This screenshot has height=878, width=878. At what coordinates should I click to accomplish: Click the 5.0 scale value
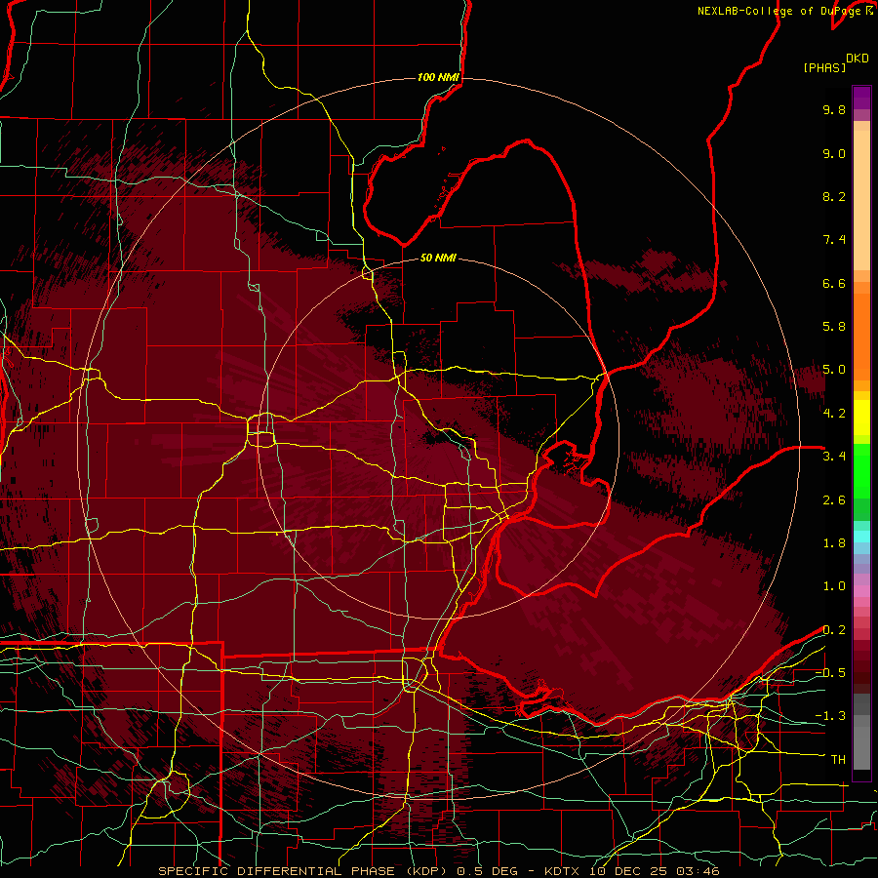point(834,370)
